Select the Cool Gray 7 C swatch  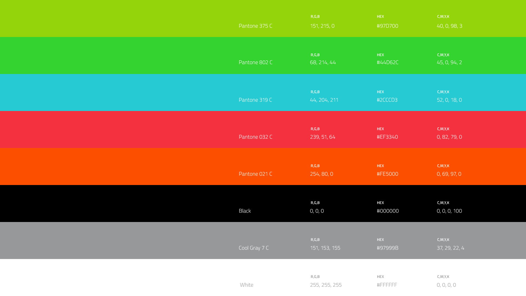(110, 240)
